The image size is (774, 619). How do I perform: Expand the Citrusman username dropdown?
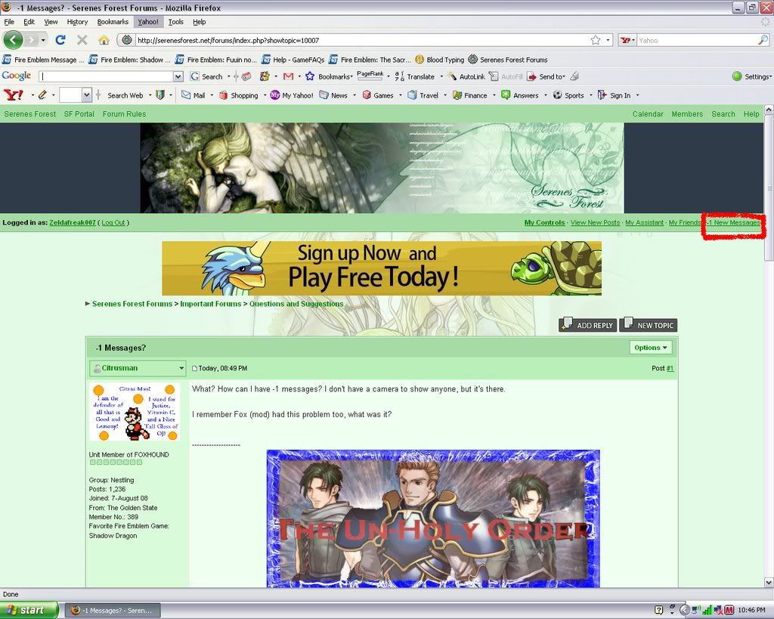[137, 368]
